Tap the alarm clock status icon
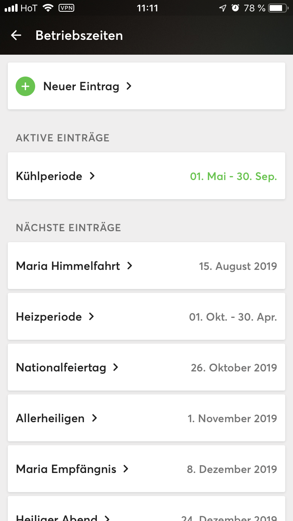This screenshot has height=521, width=293. pos(235,8)
